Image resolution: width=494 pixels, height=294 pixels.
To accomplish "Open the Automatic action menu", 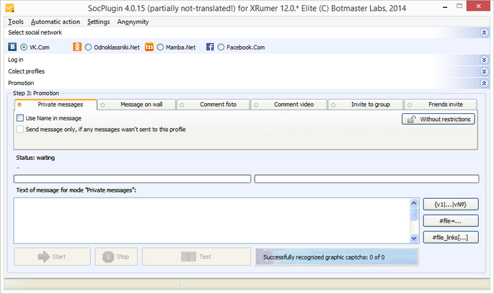I will click(x=56, y=22).
